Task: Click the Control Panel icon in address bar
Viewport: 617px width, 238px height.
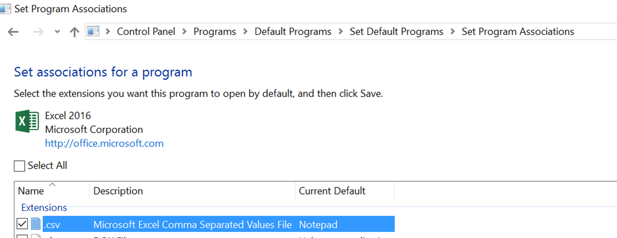Action: pos(93,31)
